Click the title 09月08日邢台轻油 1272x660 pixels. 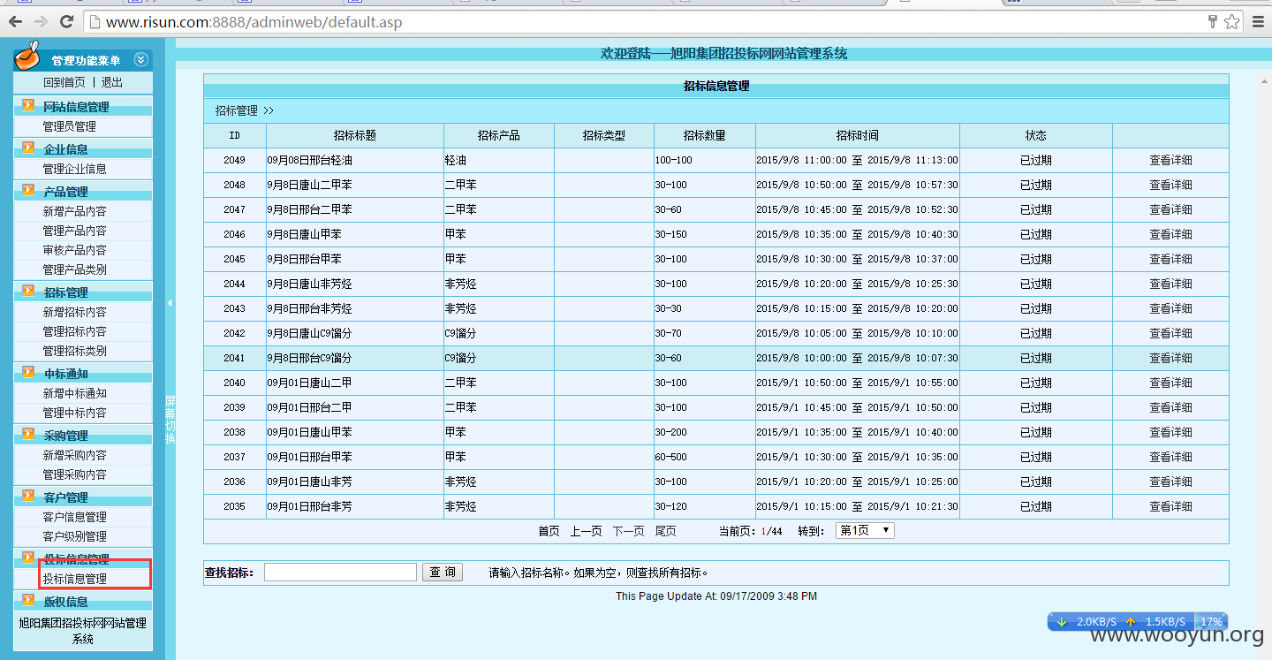click(309, 160)
